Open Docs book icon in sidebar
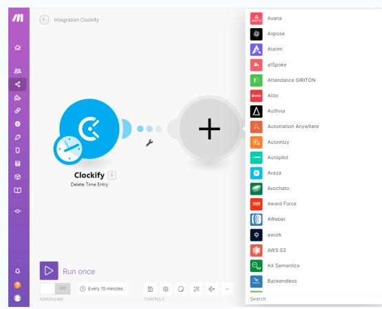The height and width of the screenshot is (309, 382). click(x=17, y=190)
